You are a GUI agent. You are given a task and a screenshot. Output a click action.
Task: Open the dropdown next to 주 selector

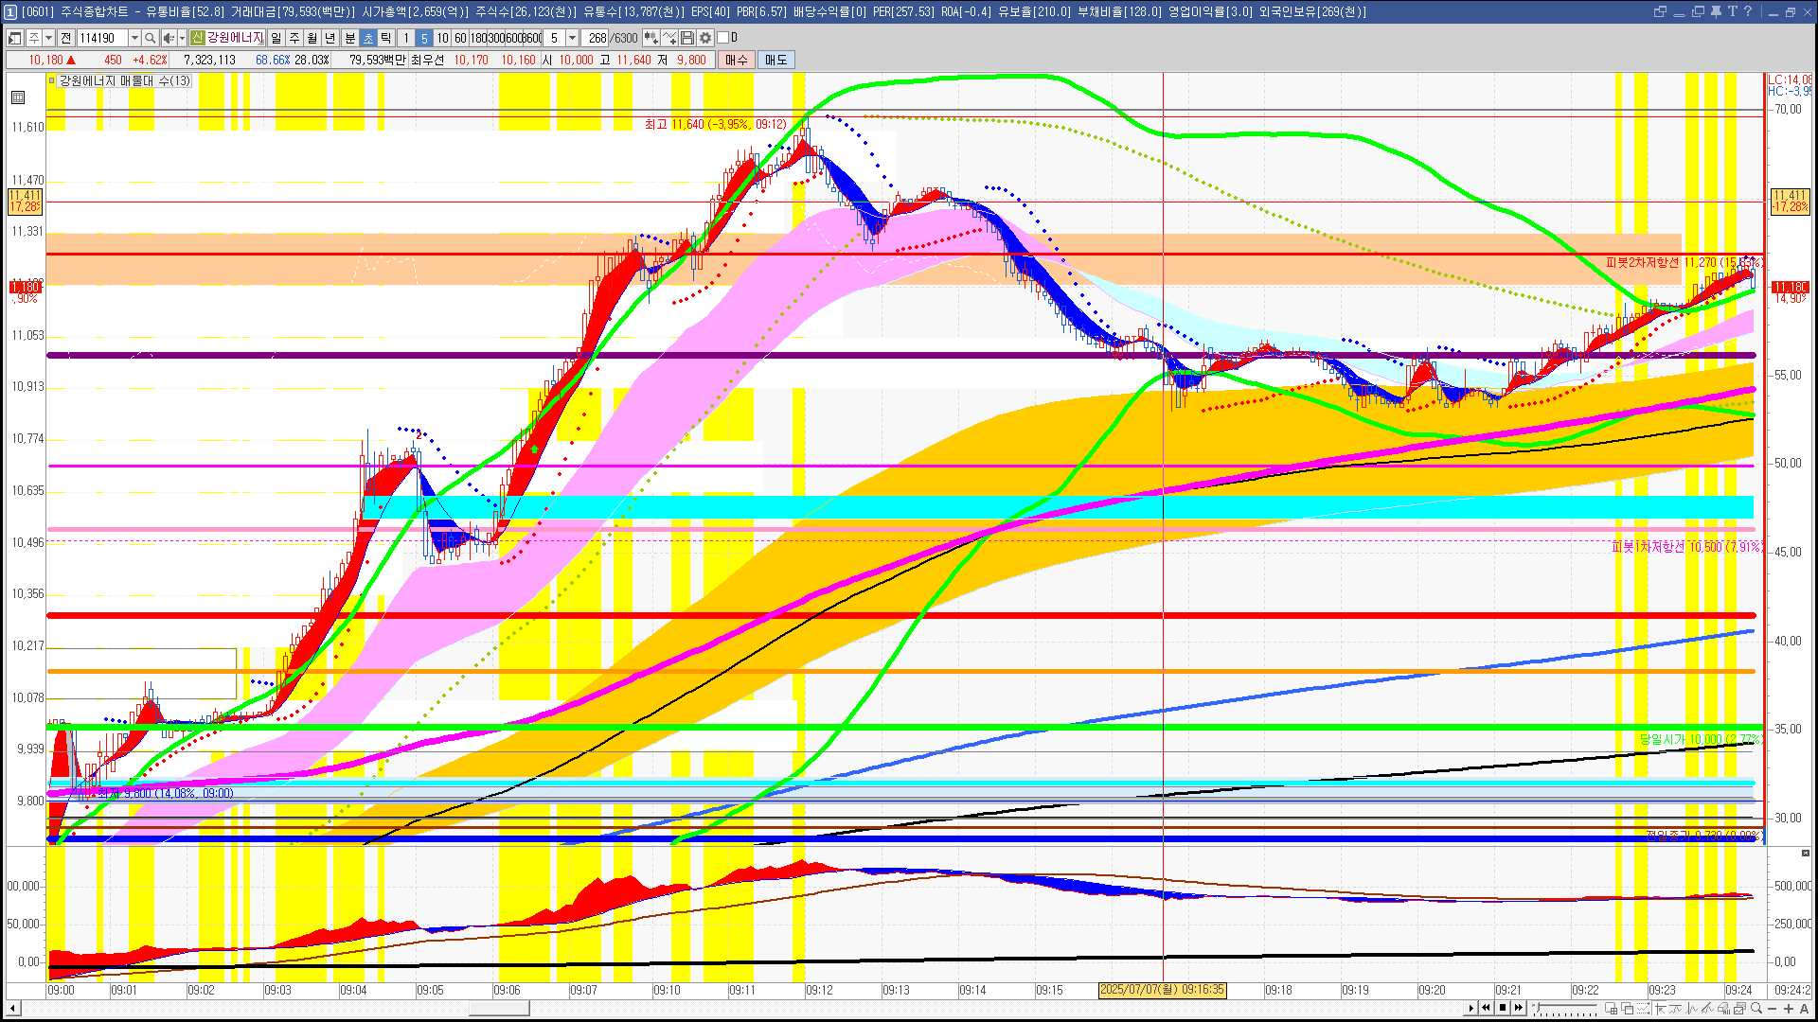pyautogui.click(x=48, y=38)
